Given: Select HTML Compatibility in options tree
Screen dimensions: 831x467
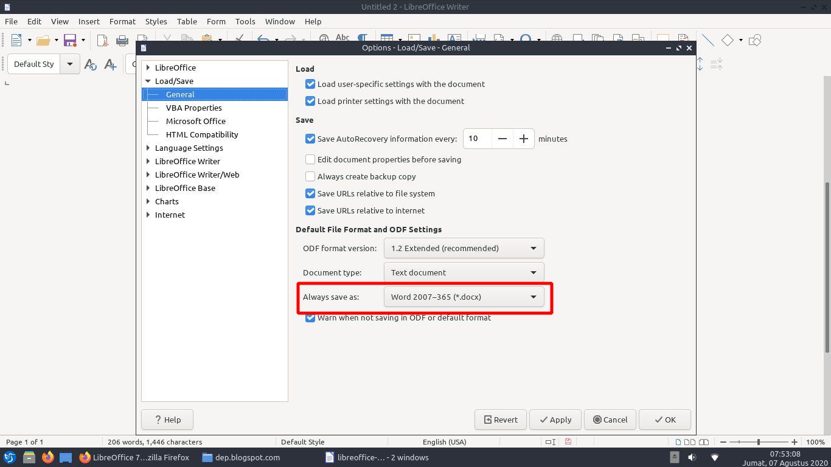Looking at the screenshot, I should (x=202, y=134).
